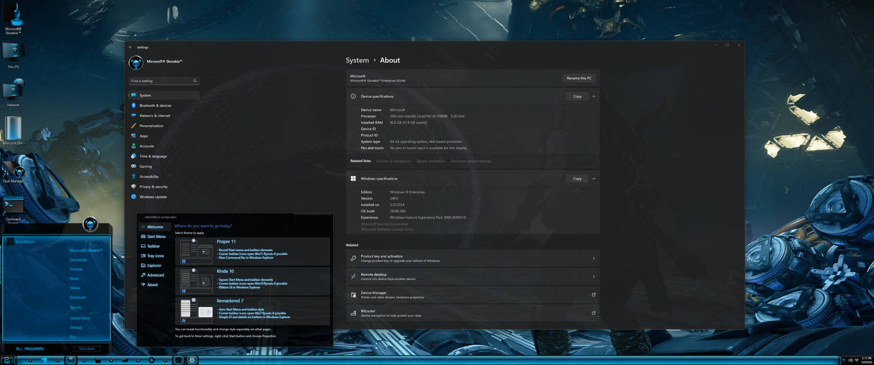Open Control Panel from Start menu
The height and width of the screenshot is (365, 874).
(x=80, y=318)
